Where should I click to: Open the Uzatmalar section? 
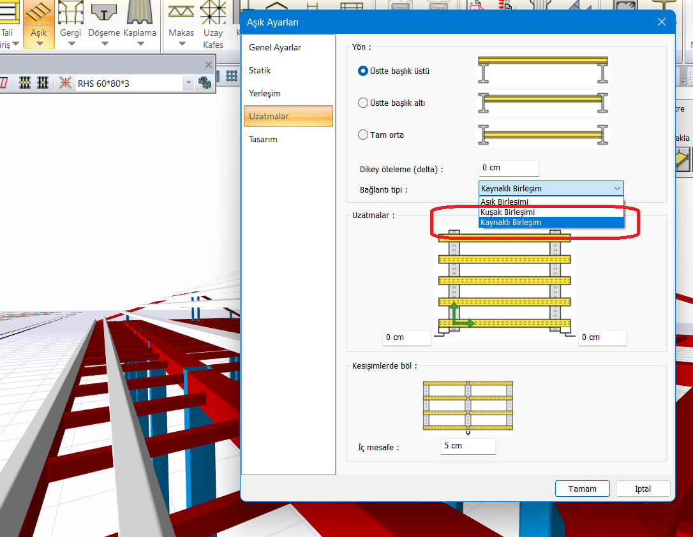coord(288,116)
